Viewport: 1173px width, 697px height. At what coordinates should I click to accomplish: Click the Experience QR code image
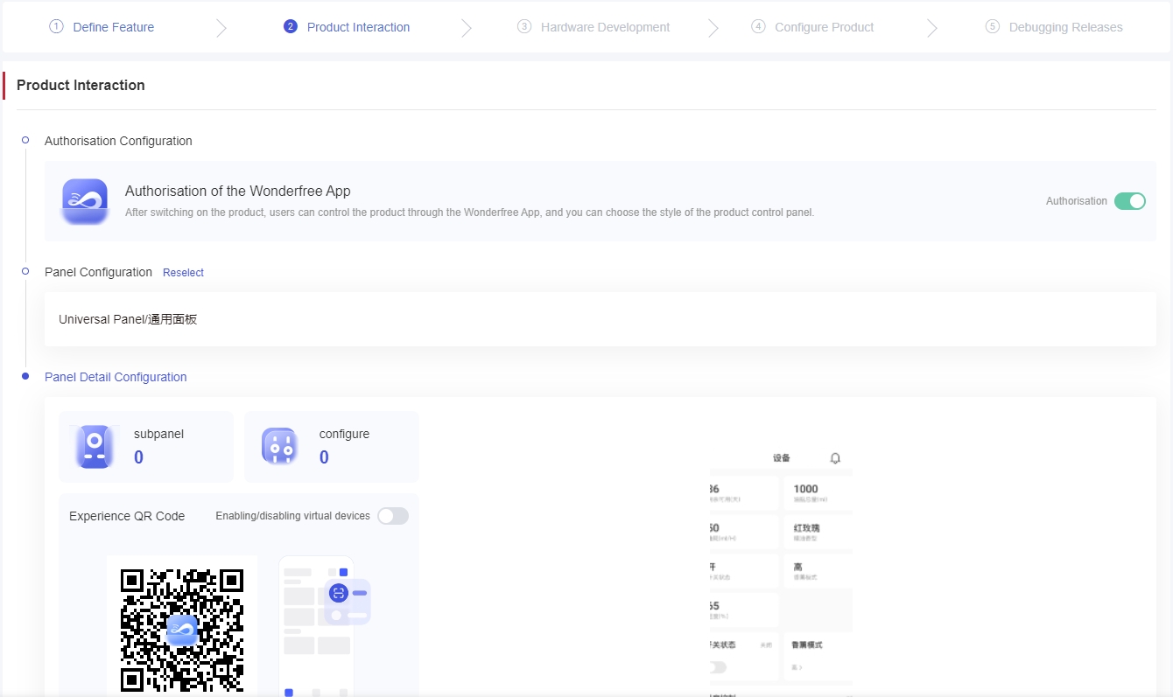182,630
